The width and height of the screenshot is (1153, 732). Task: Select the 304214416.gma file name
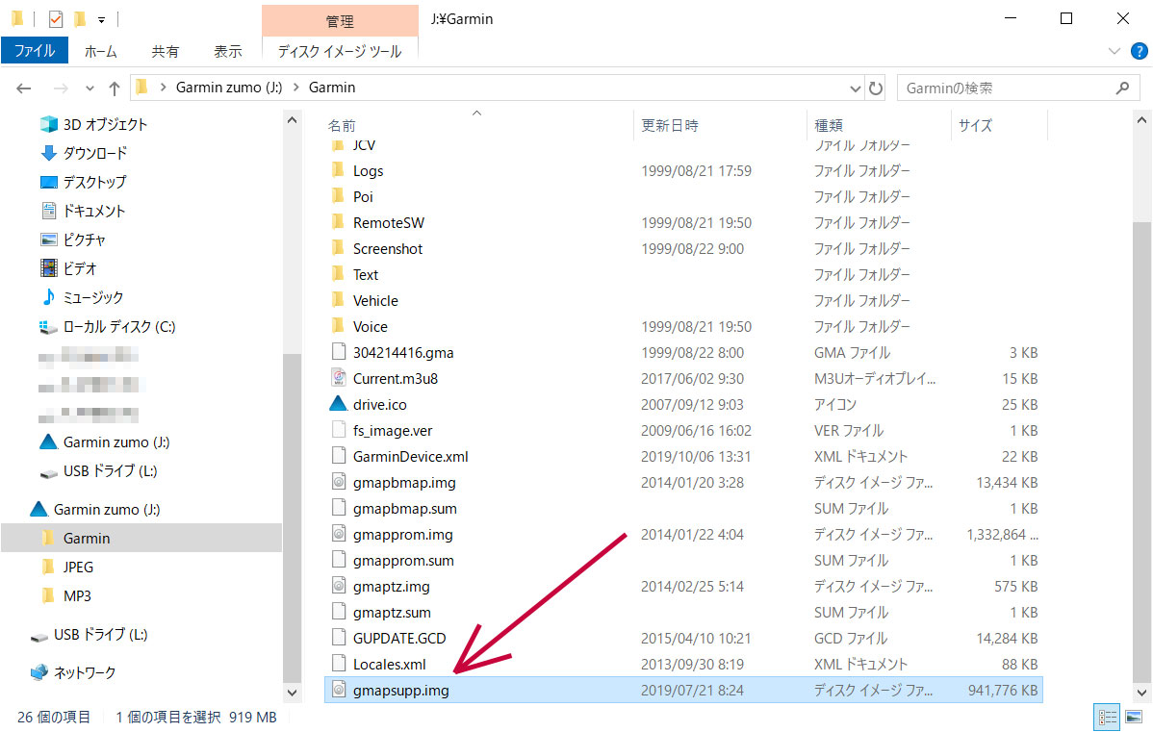pyautogui.click(x=403, y=353)
